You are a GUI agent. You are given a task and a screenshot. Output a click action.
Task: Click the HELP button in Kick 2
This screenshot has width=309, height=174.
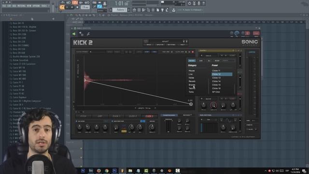(183, 45)
